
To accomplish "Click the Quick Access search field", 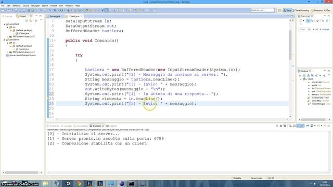I will point(262,10).
